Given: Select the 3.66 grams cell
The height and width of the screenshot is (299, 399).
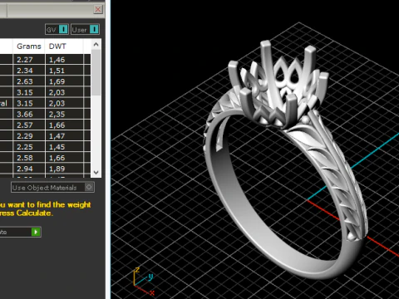Looking at the screenshot, I should pos(29,114).
